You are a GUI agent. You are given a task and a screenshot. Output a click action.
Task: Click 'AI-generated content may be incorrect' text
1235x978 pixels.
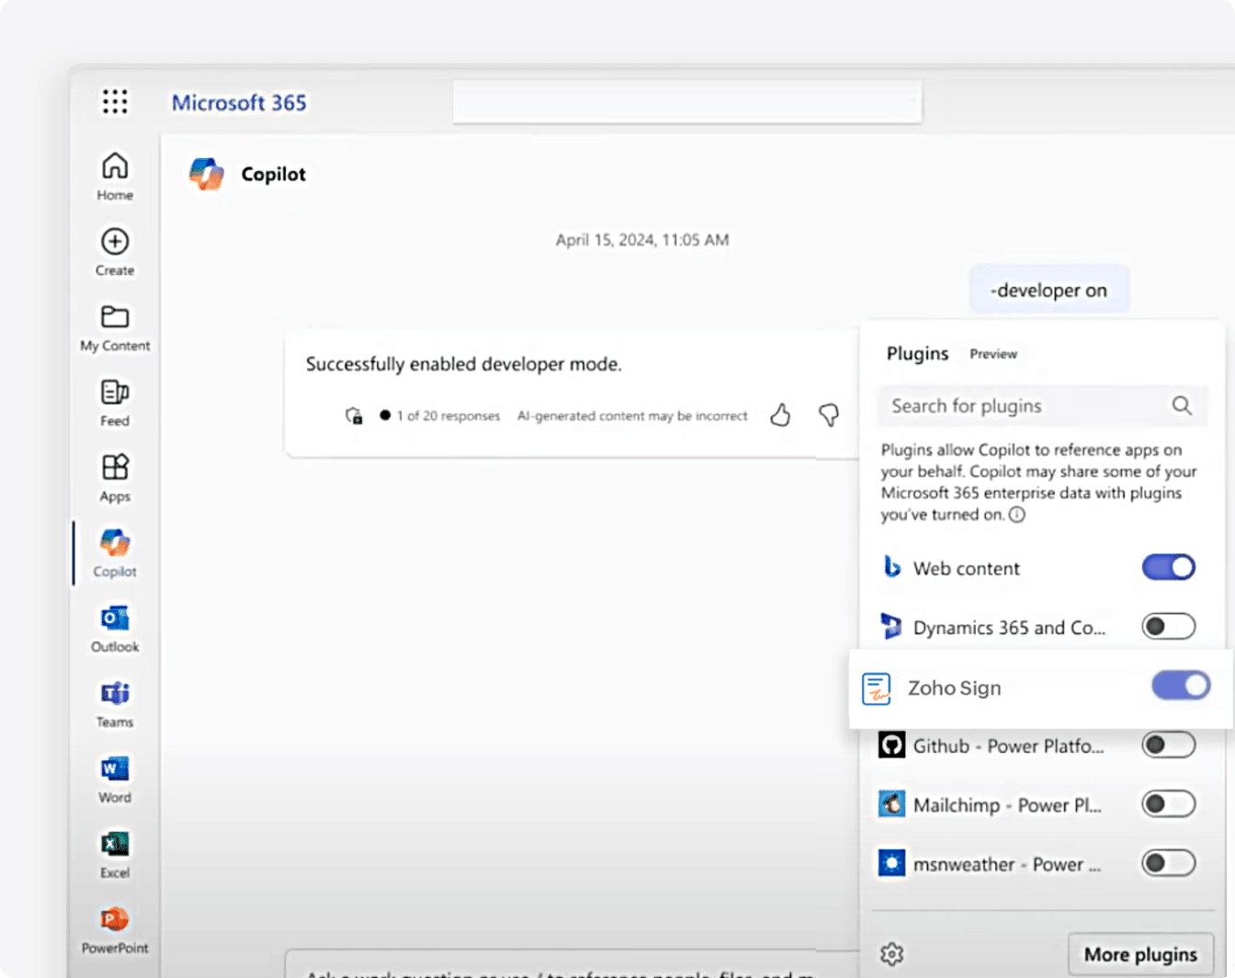[x=632, y=415]
